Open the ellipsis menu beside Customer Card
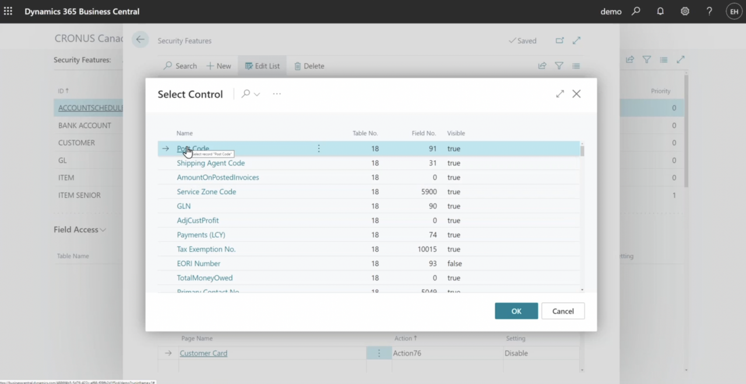Viewport: 746px width, 384px height. (379, 353)
